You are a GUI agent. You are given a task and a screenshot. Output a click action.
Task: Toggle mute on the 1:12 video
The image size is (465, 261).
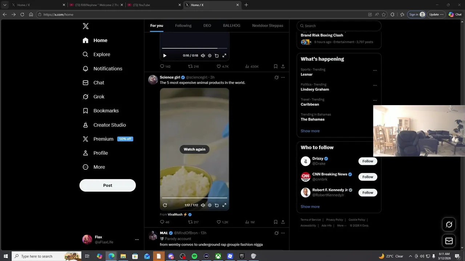pyautogui.click(x=203, y=205)
